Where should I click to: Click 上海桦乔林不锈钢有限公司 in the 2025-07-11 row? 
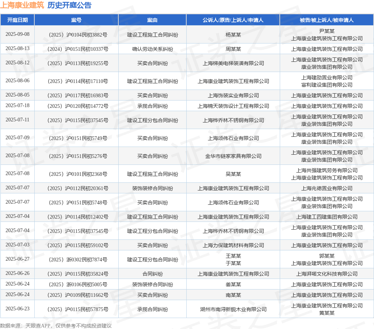pyautogui.click(x=233, y=120)
